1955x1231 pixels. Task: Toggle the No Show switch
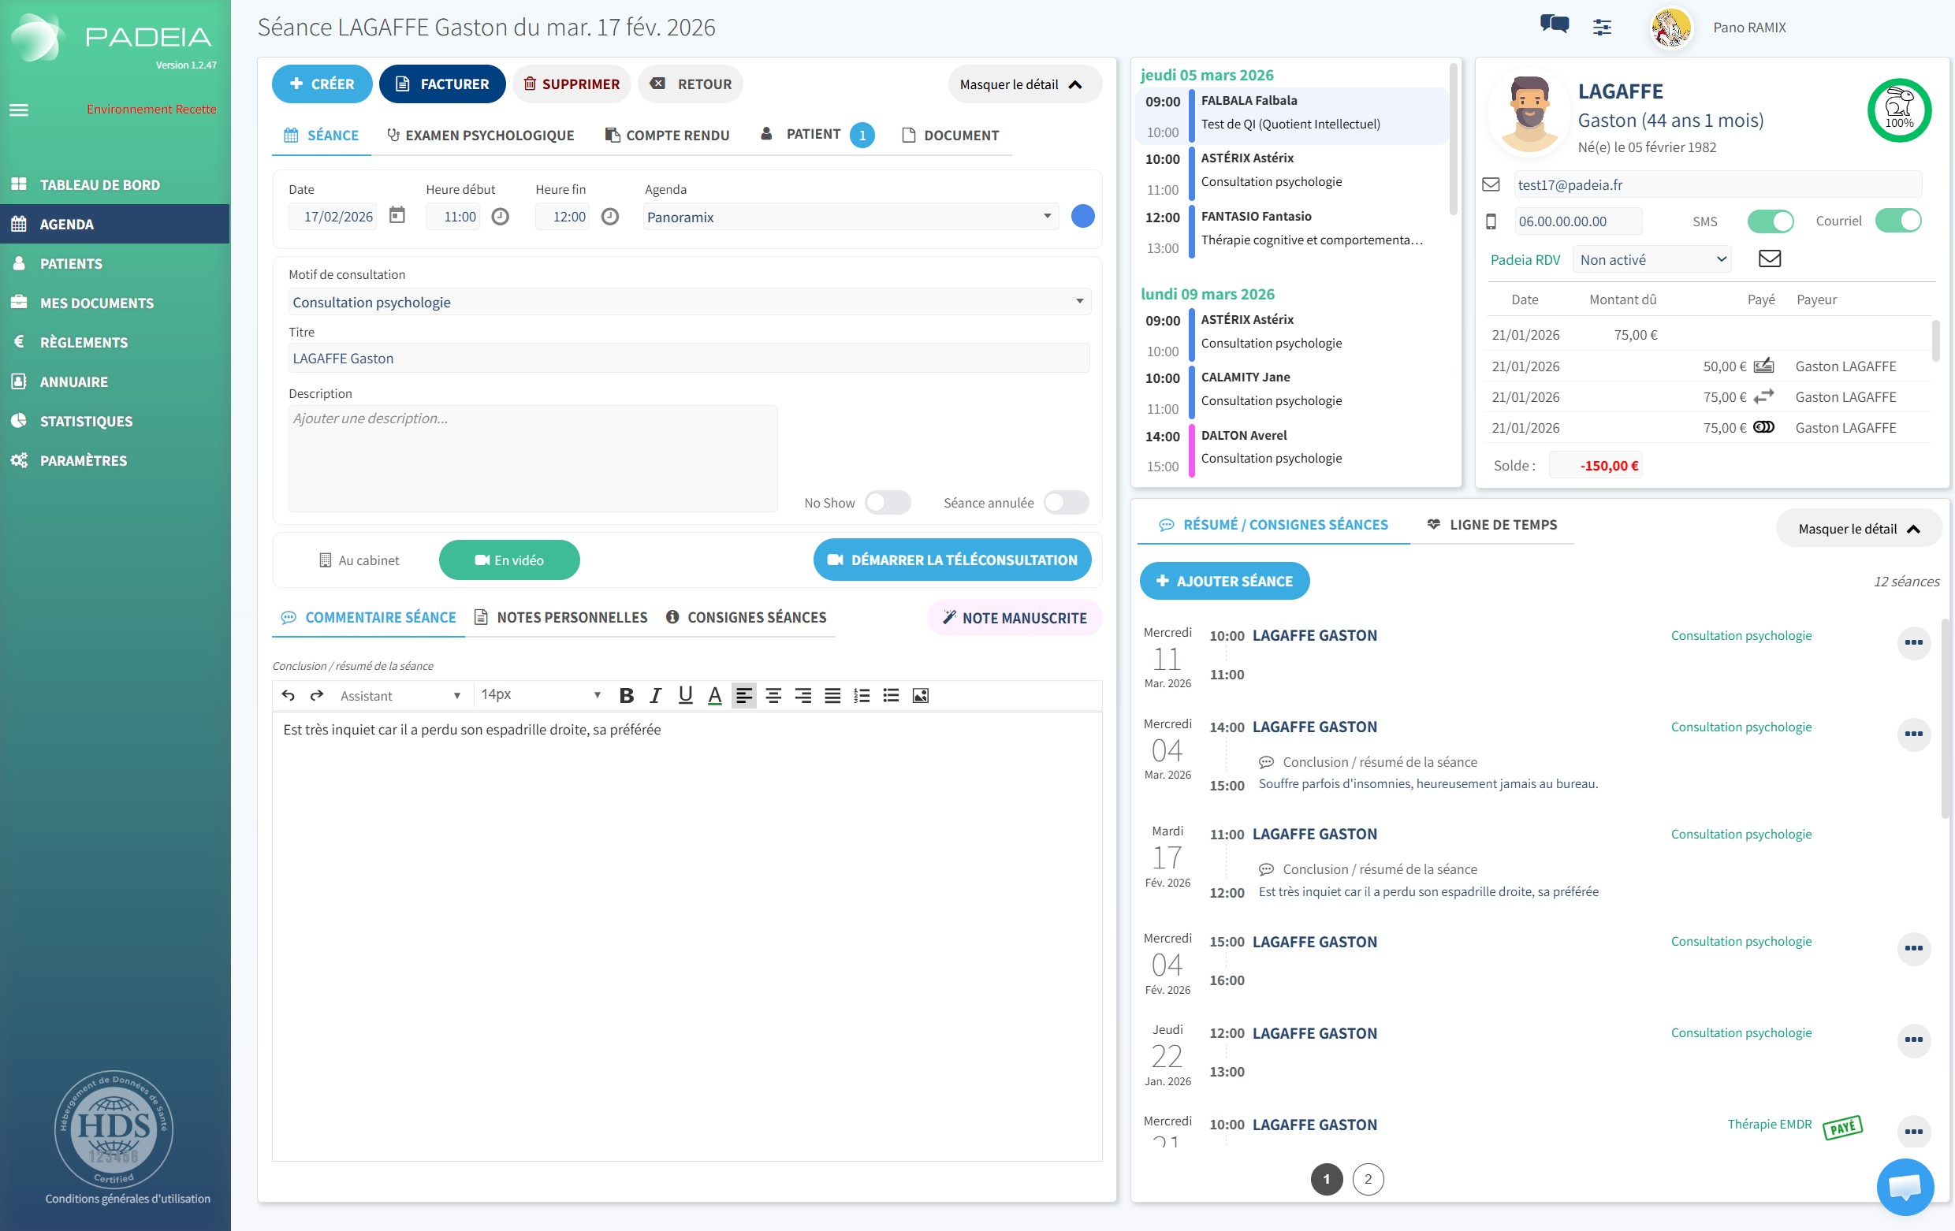[888, 502]
